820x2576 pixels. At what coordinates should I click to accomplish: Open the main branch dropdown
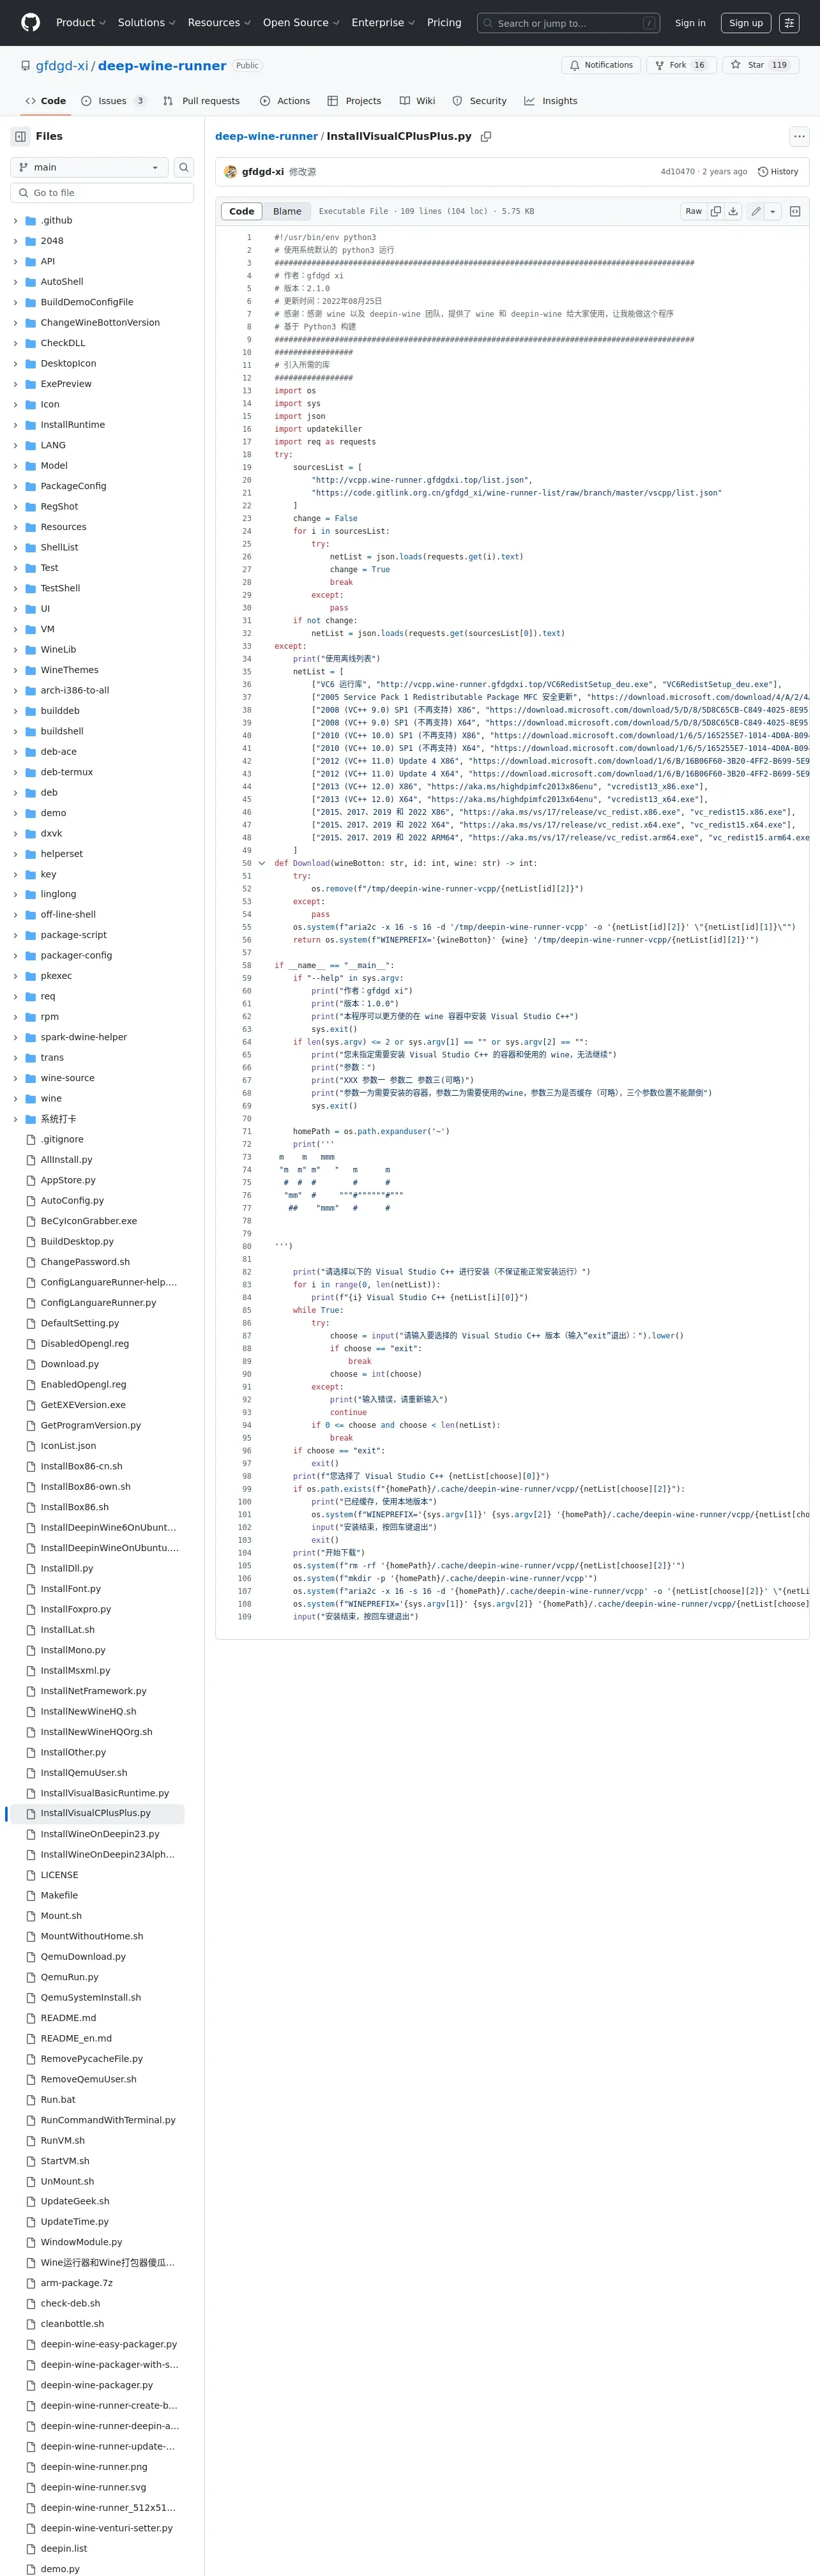coord(89,167)
